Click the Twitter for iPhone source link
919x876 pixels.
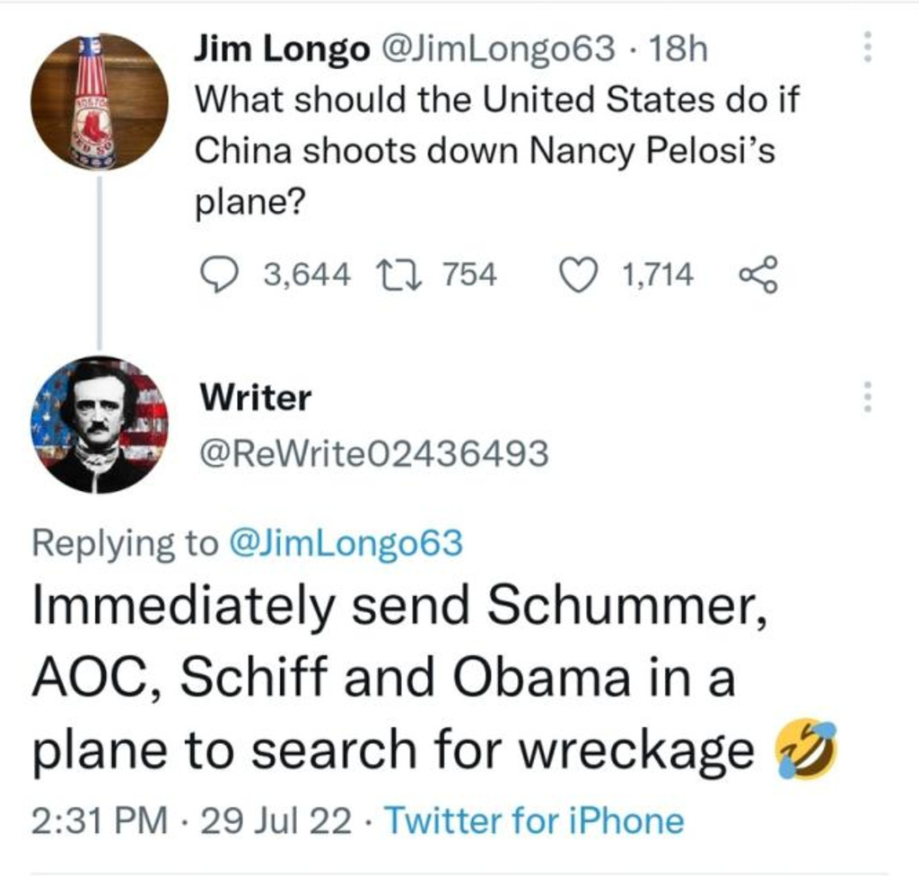coord(533,820)
